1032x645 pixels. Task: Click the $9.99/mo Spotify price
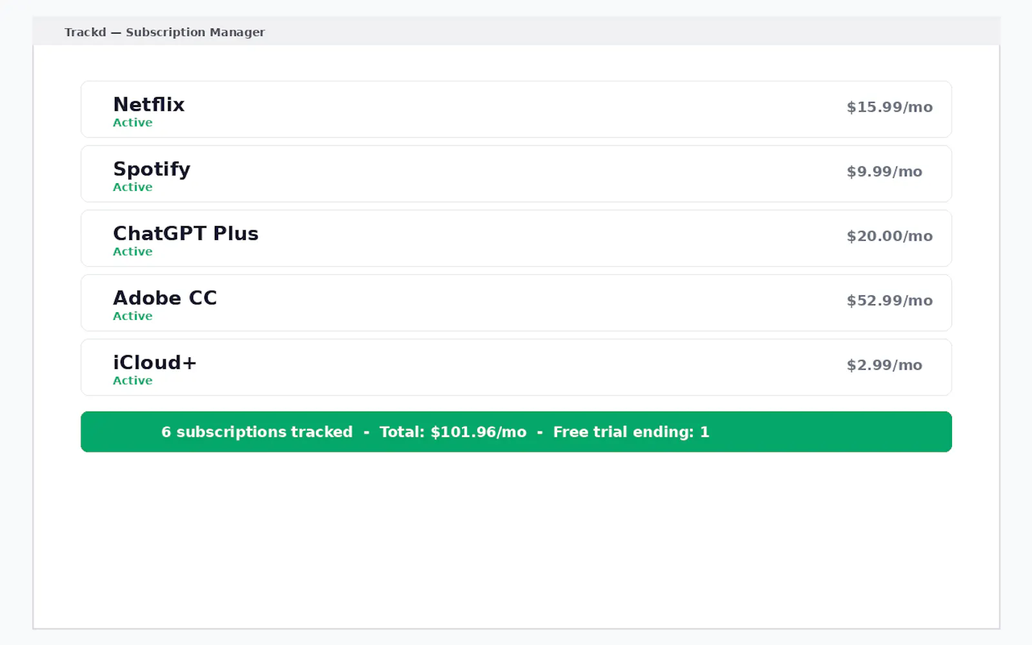[x=884, y=172]
